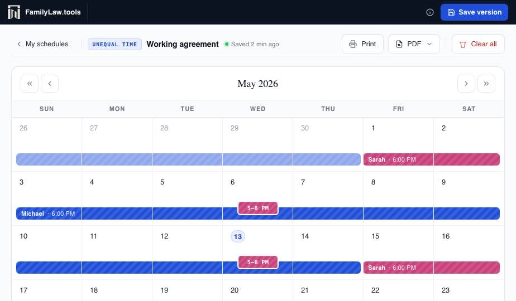The width and height of the screenshot is (516, 301).
Task: Select the day number 17
Action: (x=23, y=290)
